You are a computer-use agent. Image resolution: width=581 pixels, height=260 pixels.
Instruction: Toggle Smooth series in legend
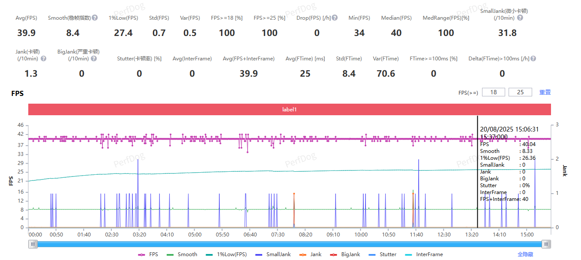click(182, 254)
